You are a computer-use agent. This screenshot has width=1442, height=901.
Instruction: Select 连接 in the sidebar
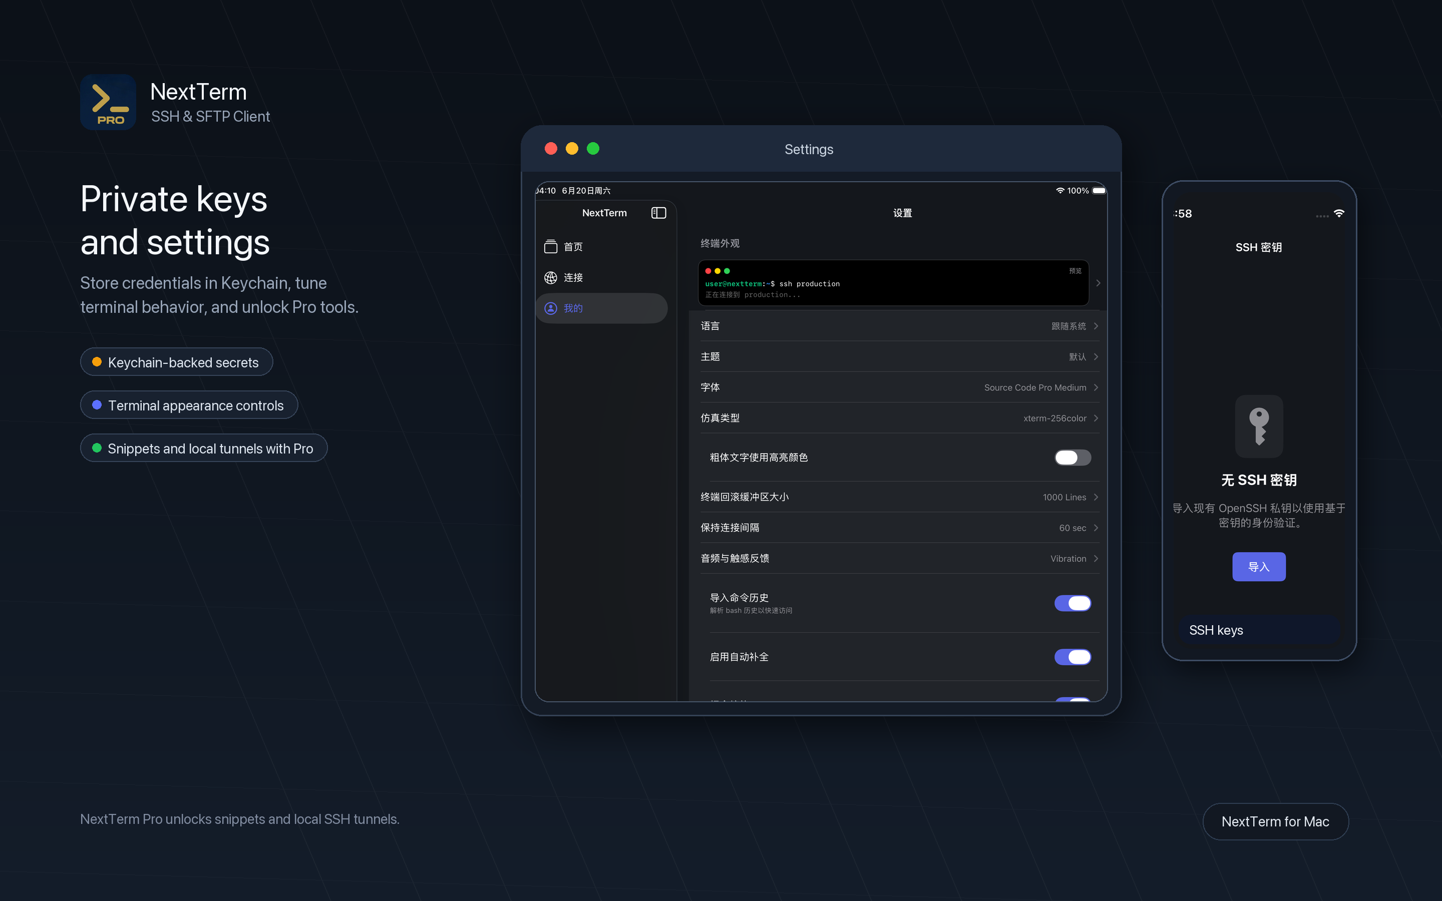click(601, 278)
